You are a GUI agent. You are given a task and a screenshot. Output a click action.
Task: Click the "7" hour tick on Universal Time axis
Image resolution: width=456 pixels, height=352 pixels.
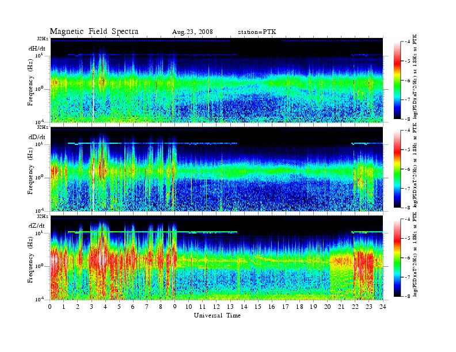(147, 307)
